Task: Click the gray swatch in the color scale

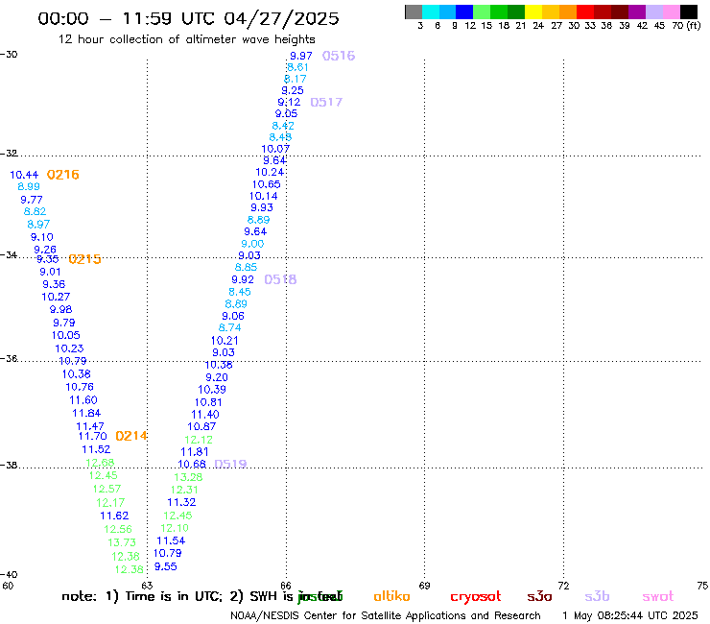Action: point(414,12)
